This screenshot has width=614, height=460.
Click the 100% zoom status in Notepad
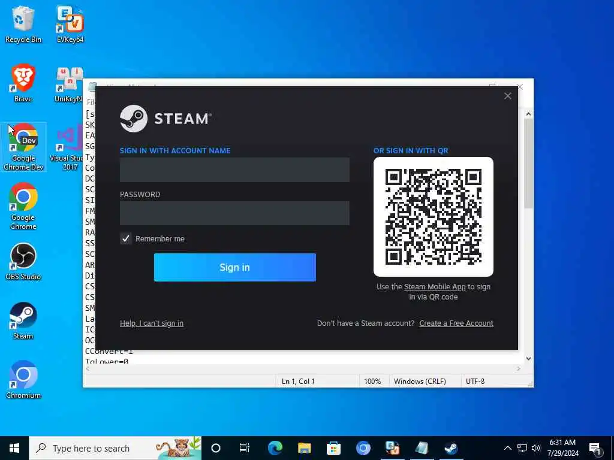click(x=372, y=381)
